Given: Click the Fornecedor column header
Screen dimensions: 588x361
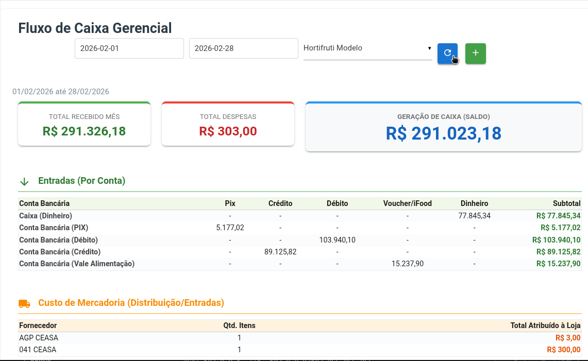Looking at the screenshot, I should 37,325.
